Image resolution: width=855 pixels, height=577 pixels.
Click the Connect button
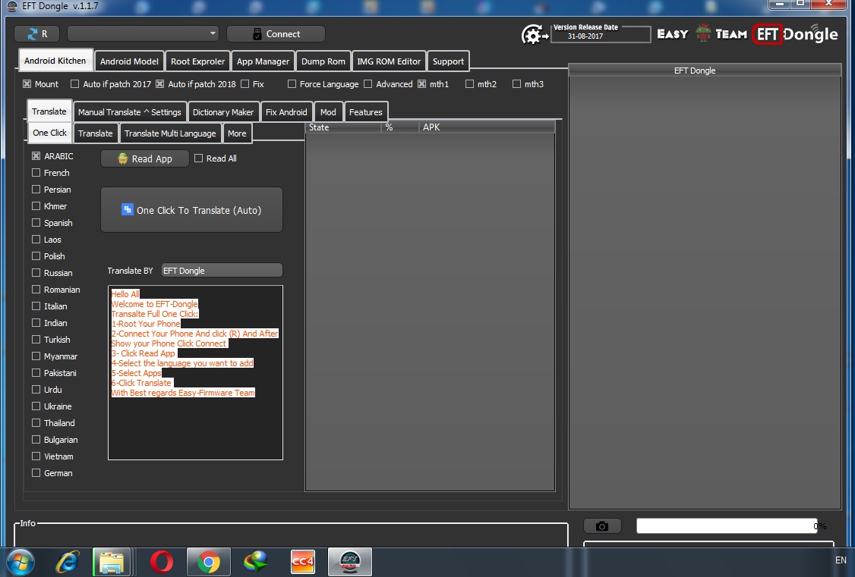pyautogui.click(x=276, y=34)
